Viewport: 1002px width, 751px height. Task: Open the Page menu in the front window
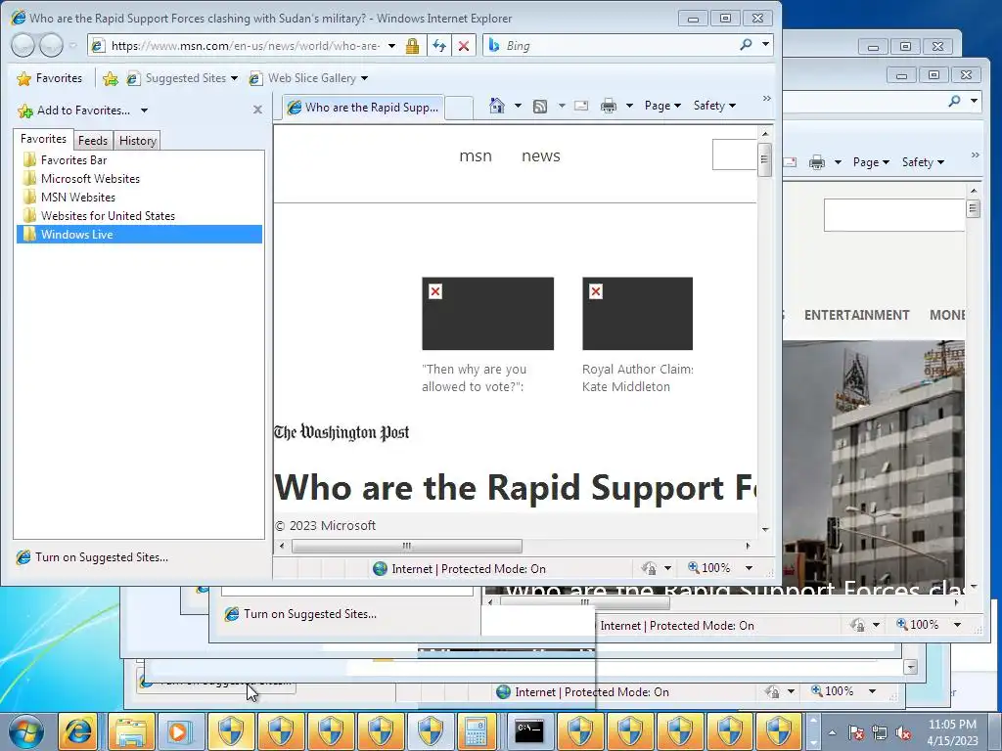662,106
